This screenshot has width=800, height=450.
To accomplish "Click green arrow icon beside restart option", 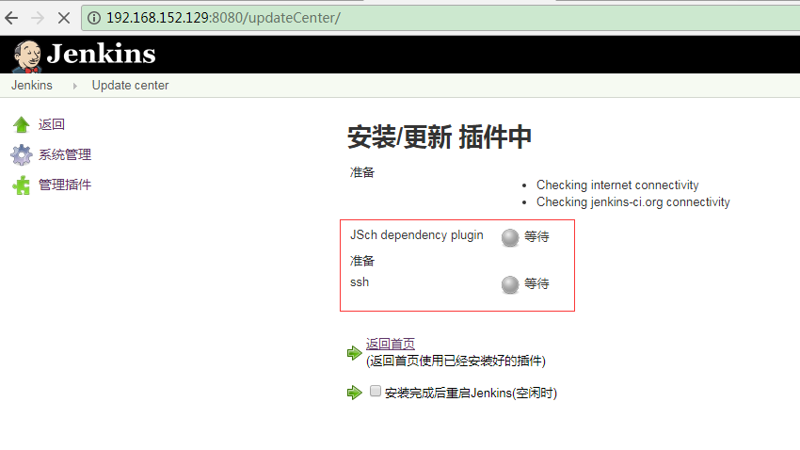I will click(354, 393).
